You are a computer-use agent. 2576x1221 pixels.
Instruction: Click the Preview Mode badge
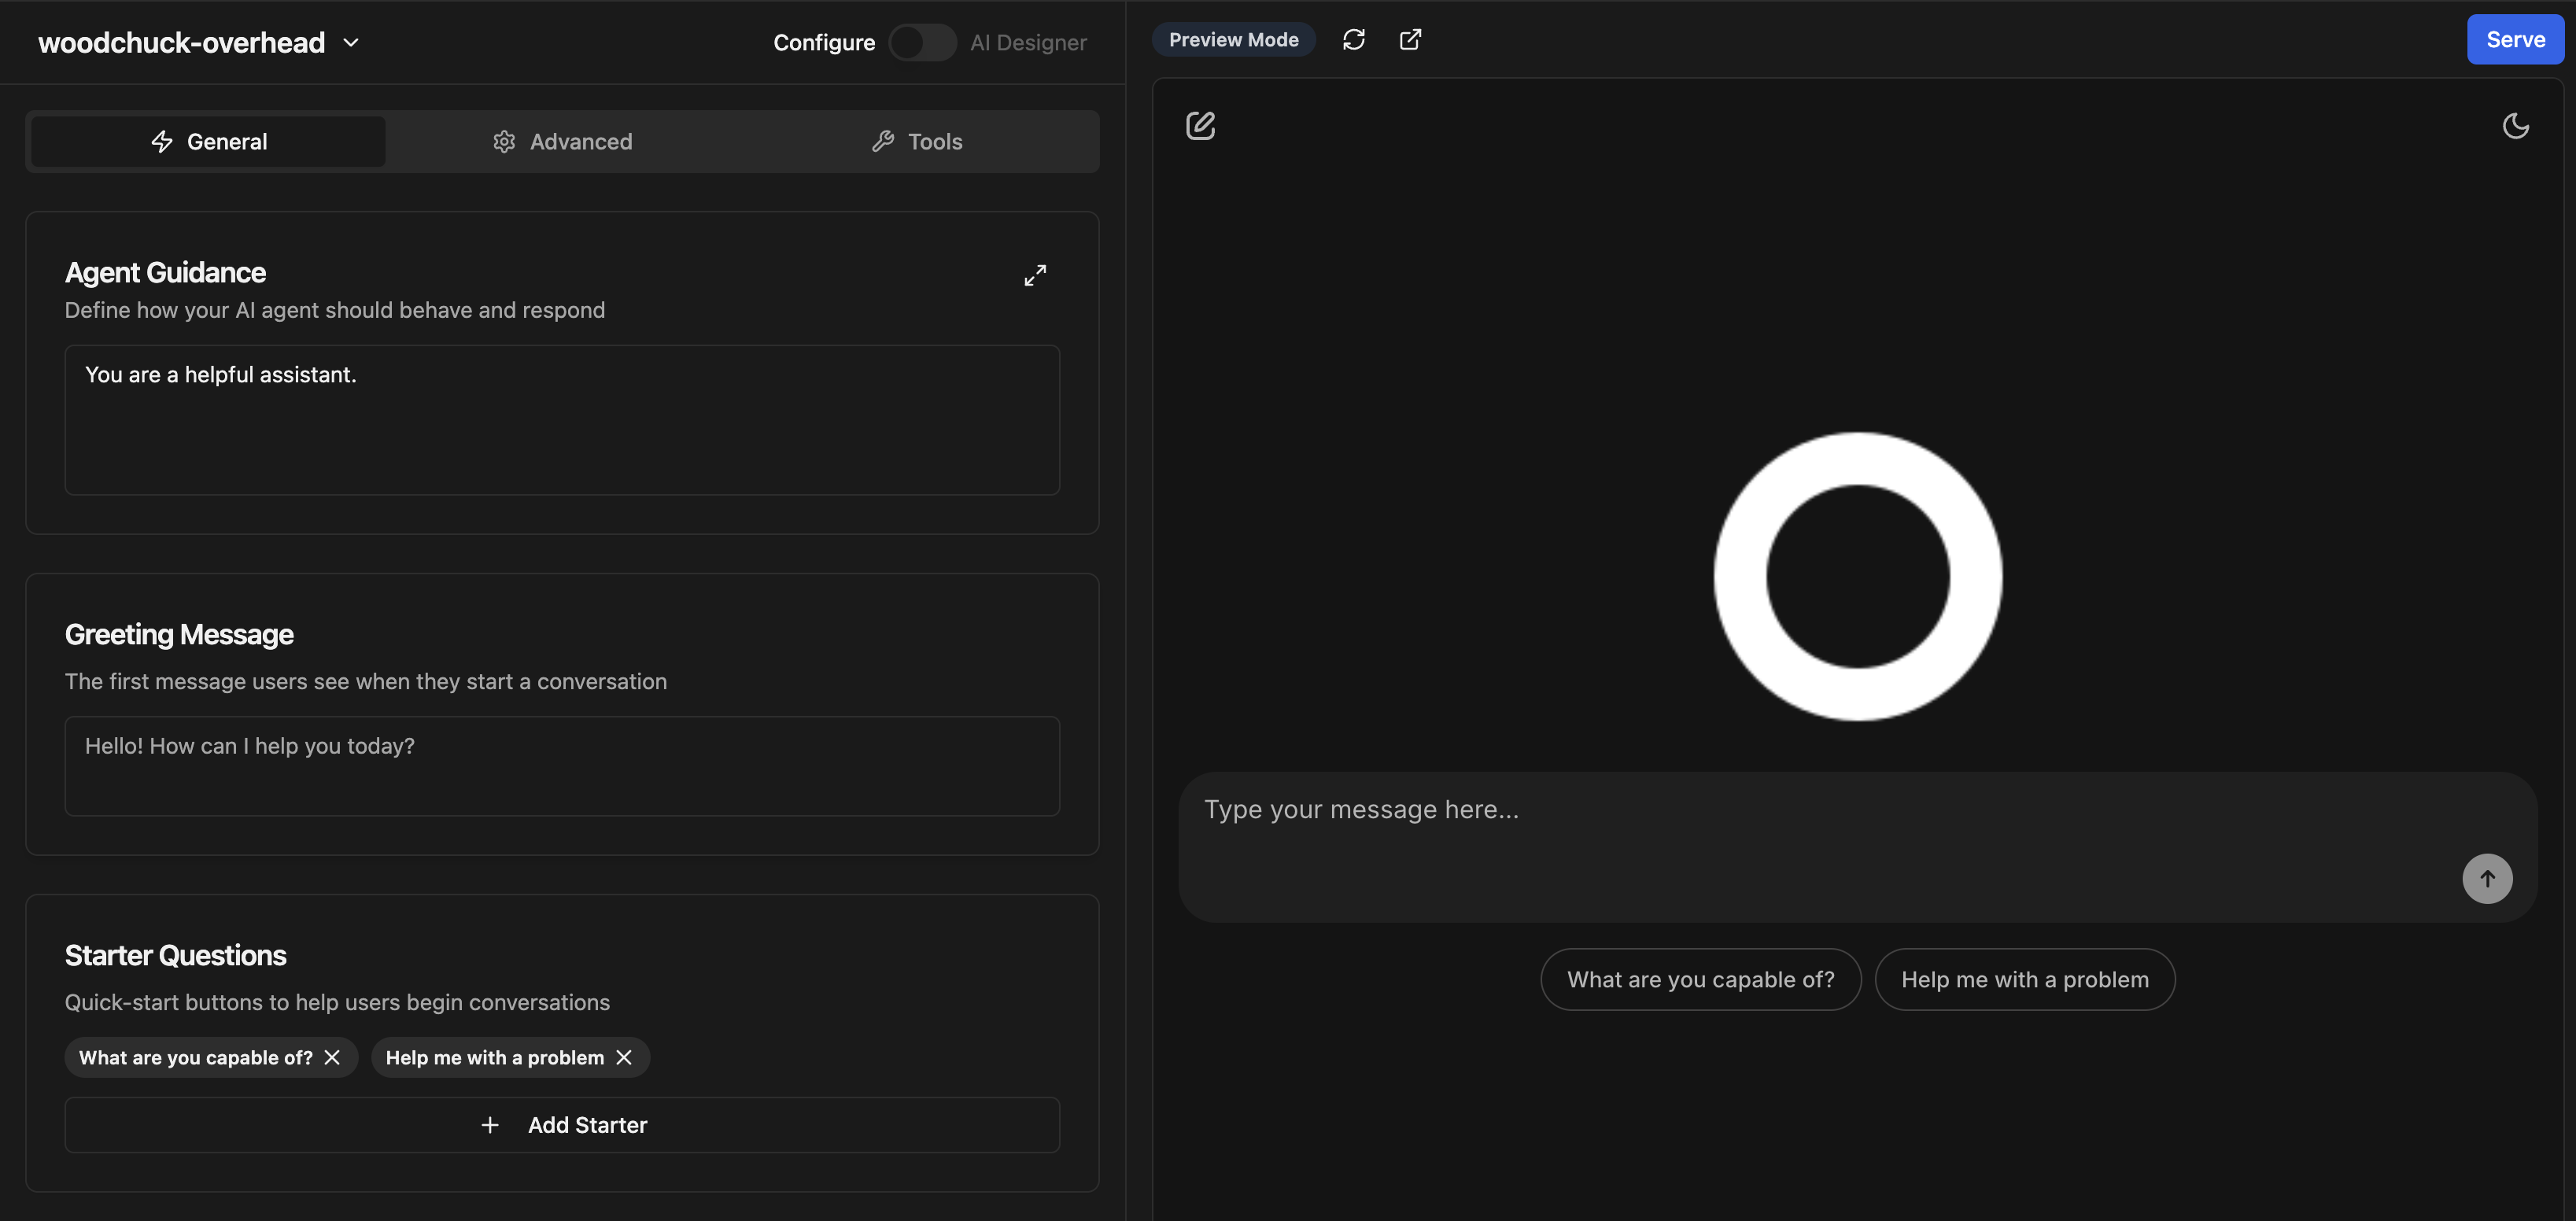coord(1233,39)
